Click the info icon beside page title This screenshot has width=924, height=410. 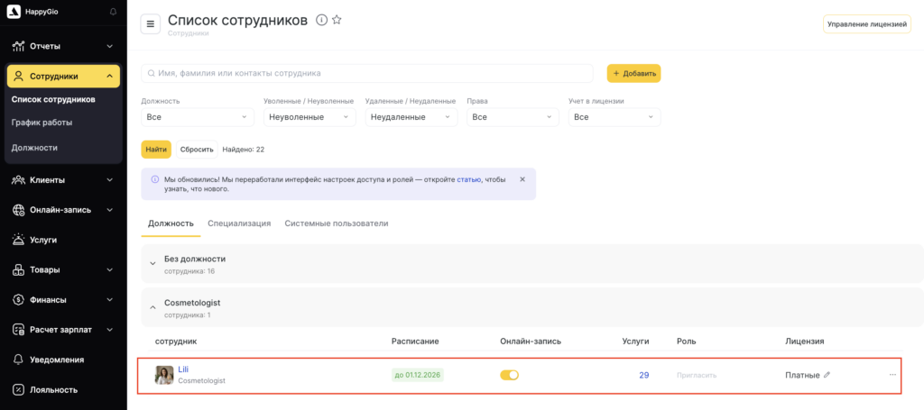click(321, 20)
